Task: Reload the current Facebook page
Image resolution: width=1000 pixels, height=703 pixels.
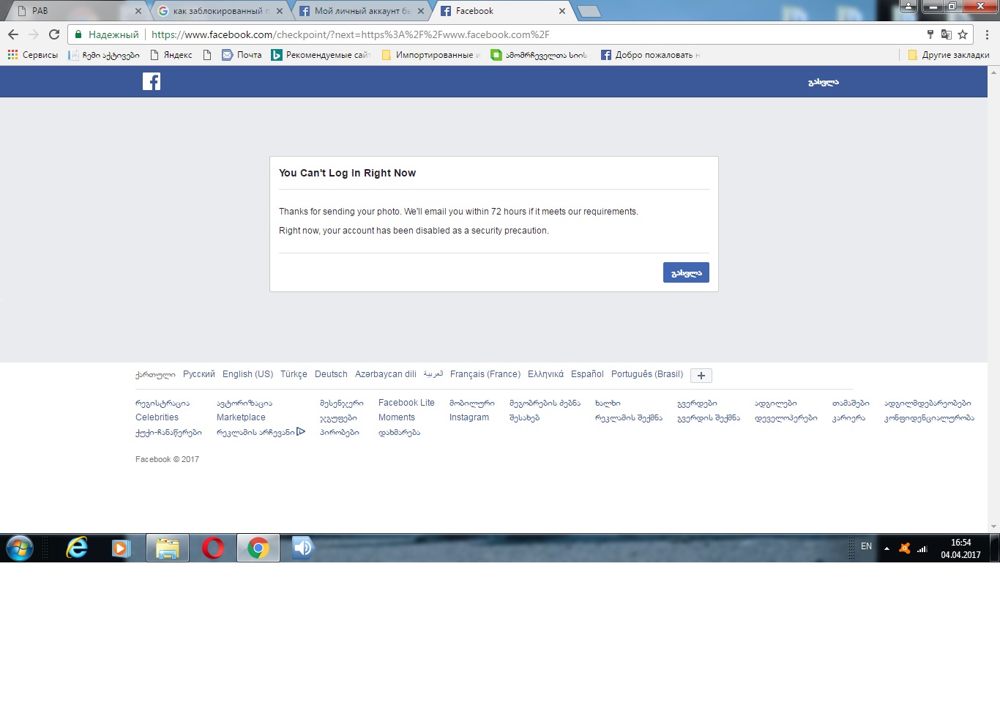Action: tap(54, 34)
